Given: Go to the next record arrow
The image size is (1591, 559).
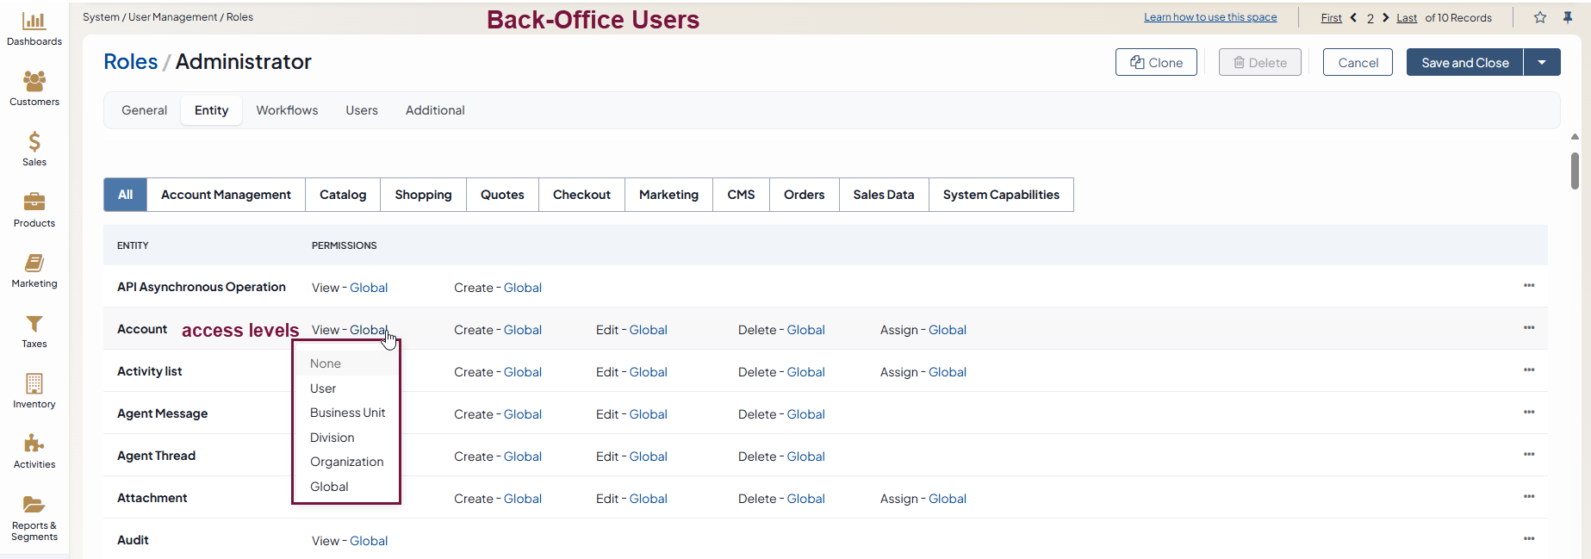Looking at the screenshot, I should point(1386,17).
